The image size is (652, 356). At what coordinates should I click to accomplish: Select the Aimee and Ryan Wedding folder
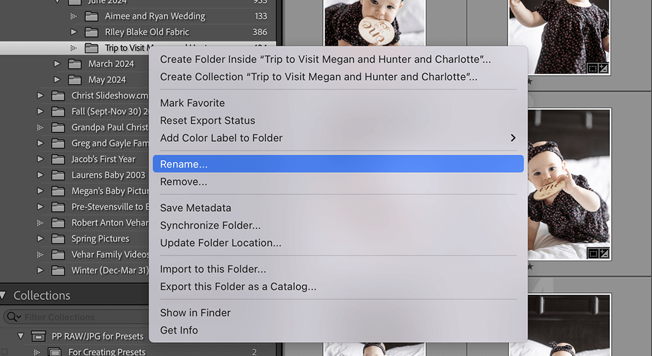[155, 16]
